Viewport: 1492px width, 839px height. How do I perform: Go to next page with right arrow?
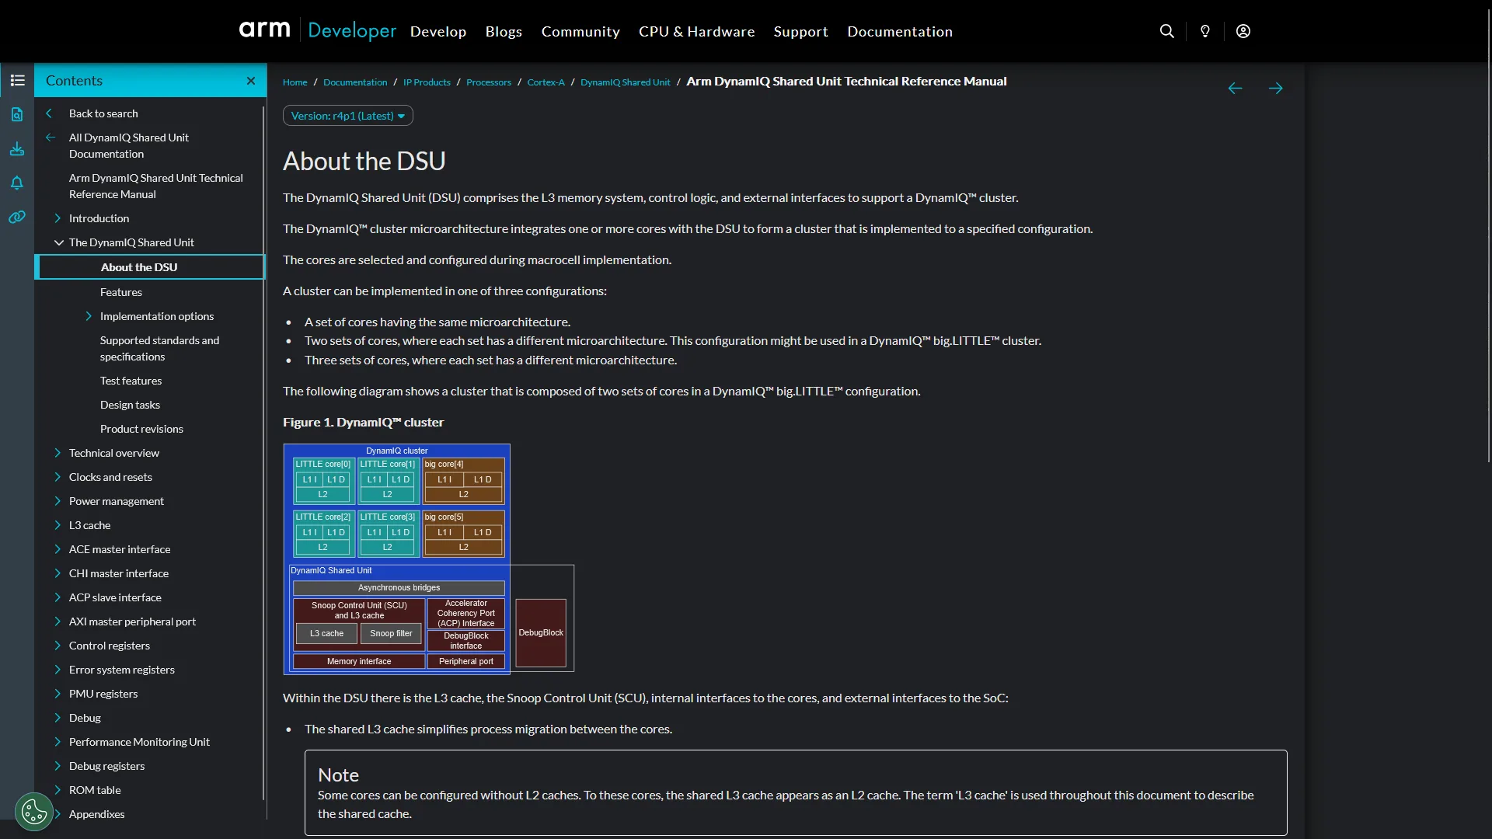[1275, 89]
